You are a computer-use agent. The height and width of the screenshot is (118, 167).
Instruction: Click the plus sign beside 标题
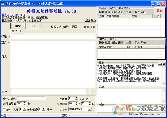click(9, 36)
